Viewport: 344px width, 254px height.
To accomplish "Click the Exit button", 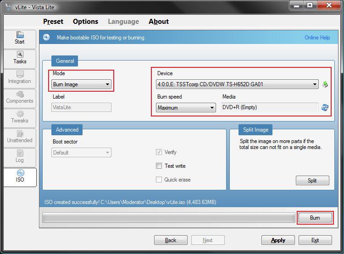I will pos(315,240).
